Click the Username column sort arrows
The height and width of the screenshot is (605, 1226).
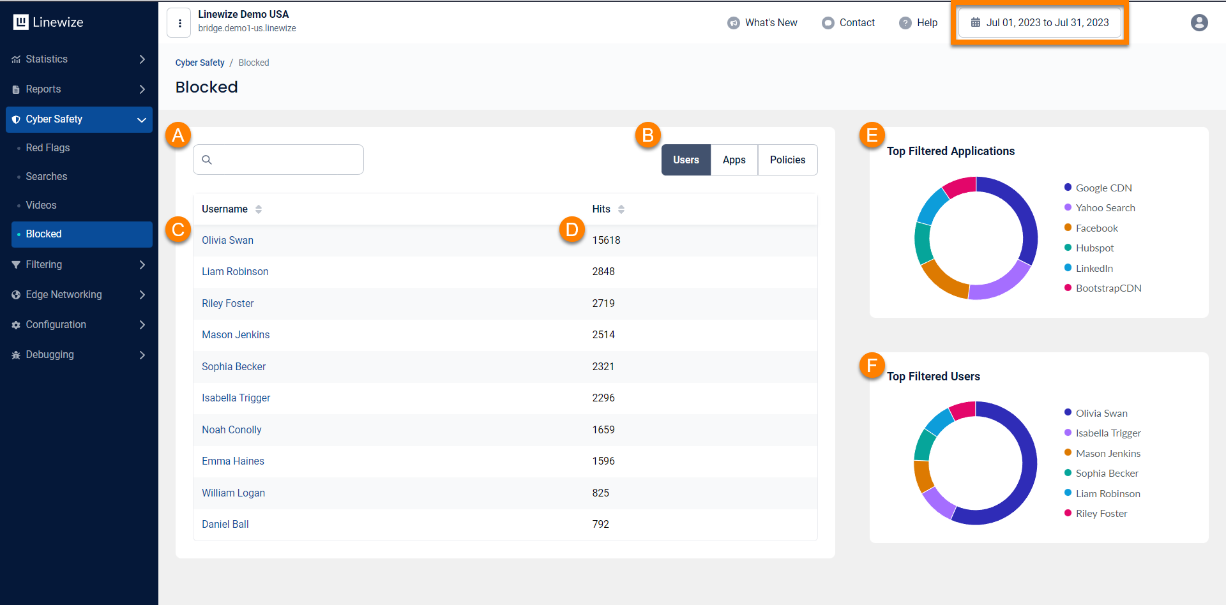tap(259, 209)
